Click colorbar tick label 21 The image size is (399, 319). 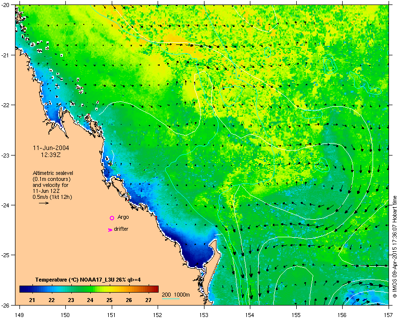[x=32, y=300]
